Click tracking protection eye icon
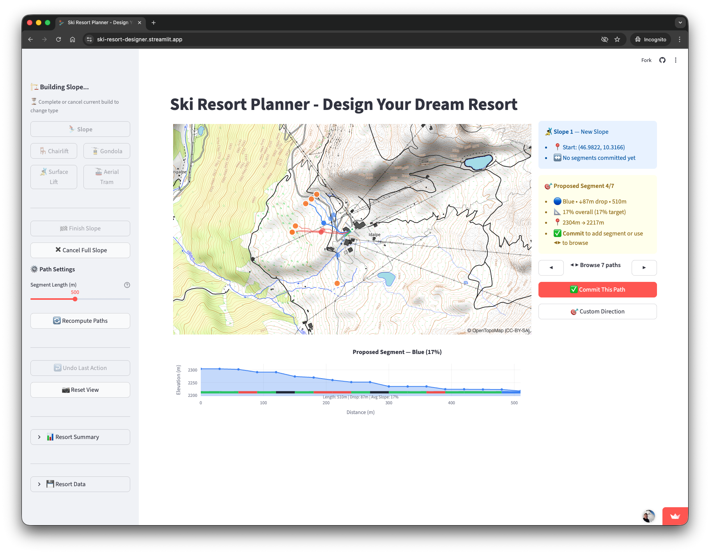This screenshot has height=554, width=710. pyautogui.click(x=604, y=39)
